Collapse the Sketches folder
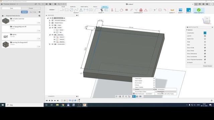The image size is (214, 120). pyautogui.click(x=50, y=35)
